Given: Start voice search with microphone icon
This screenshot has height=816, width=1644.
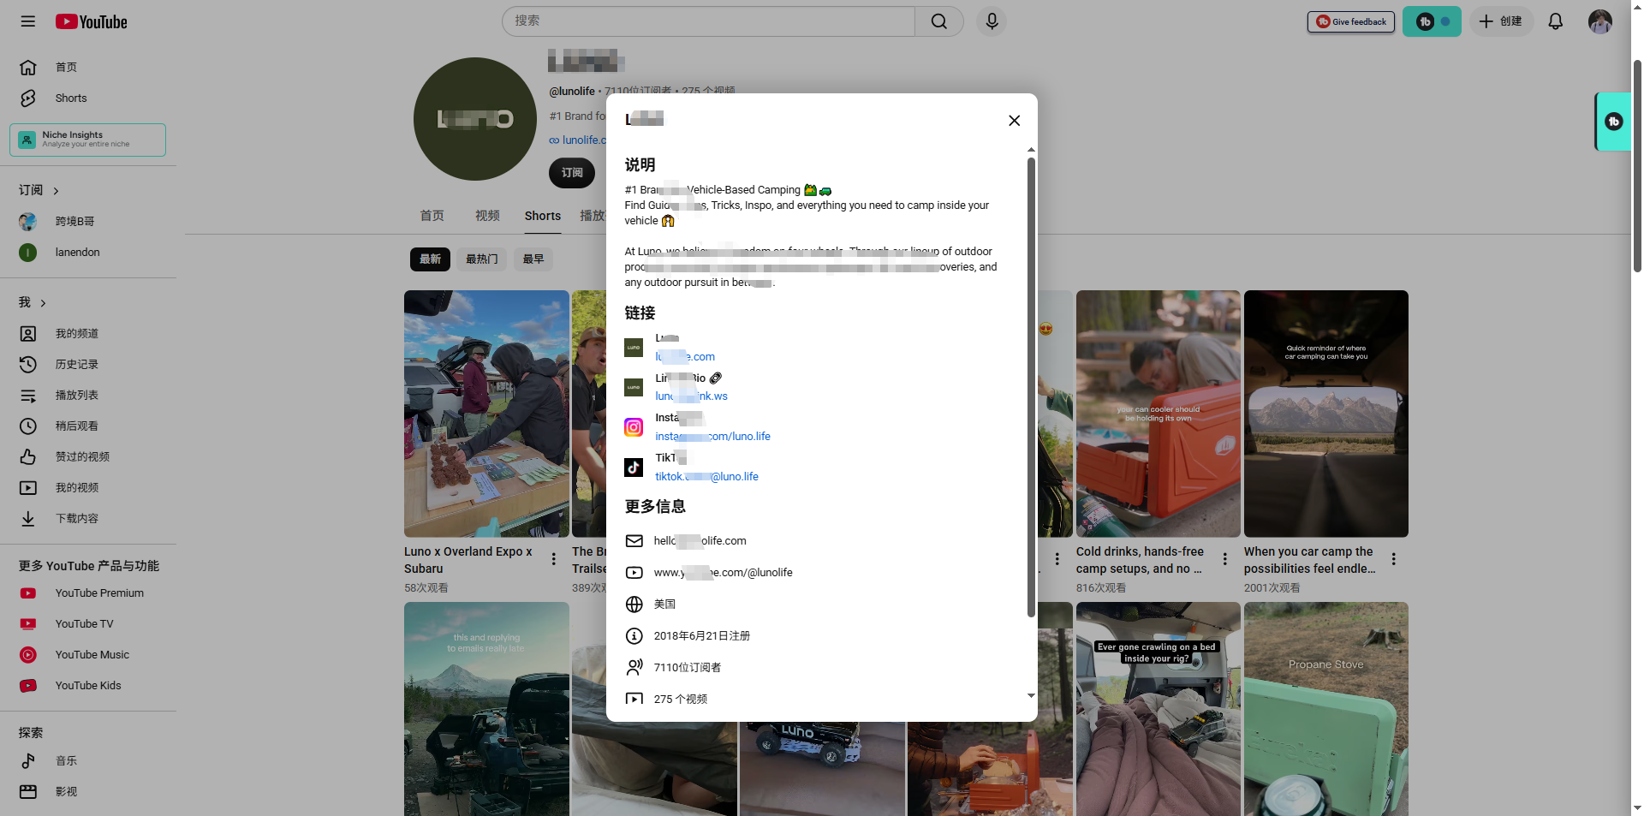Looking at the screenshot, I should click(x=992, y=21).
